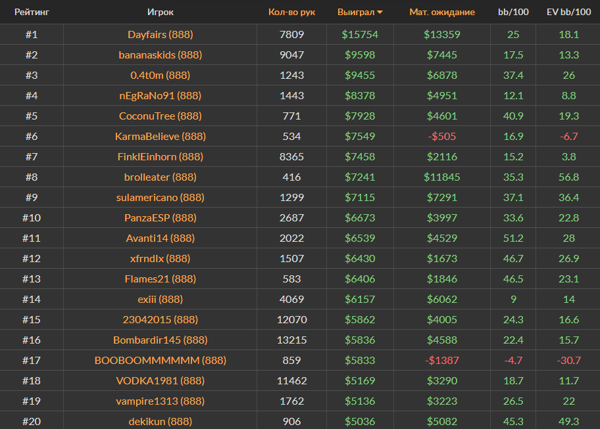Open dekikun (888) profile
This screenshot has width=600, height=429.
coord(160,421)
